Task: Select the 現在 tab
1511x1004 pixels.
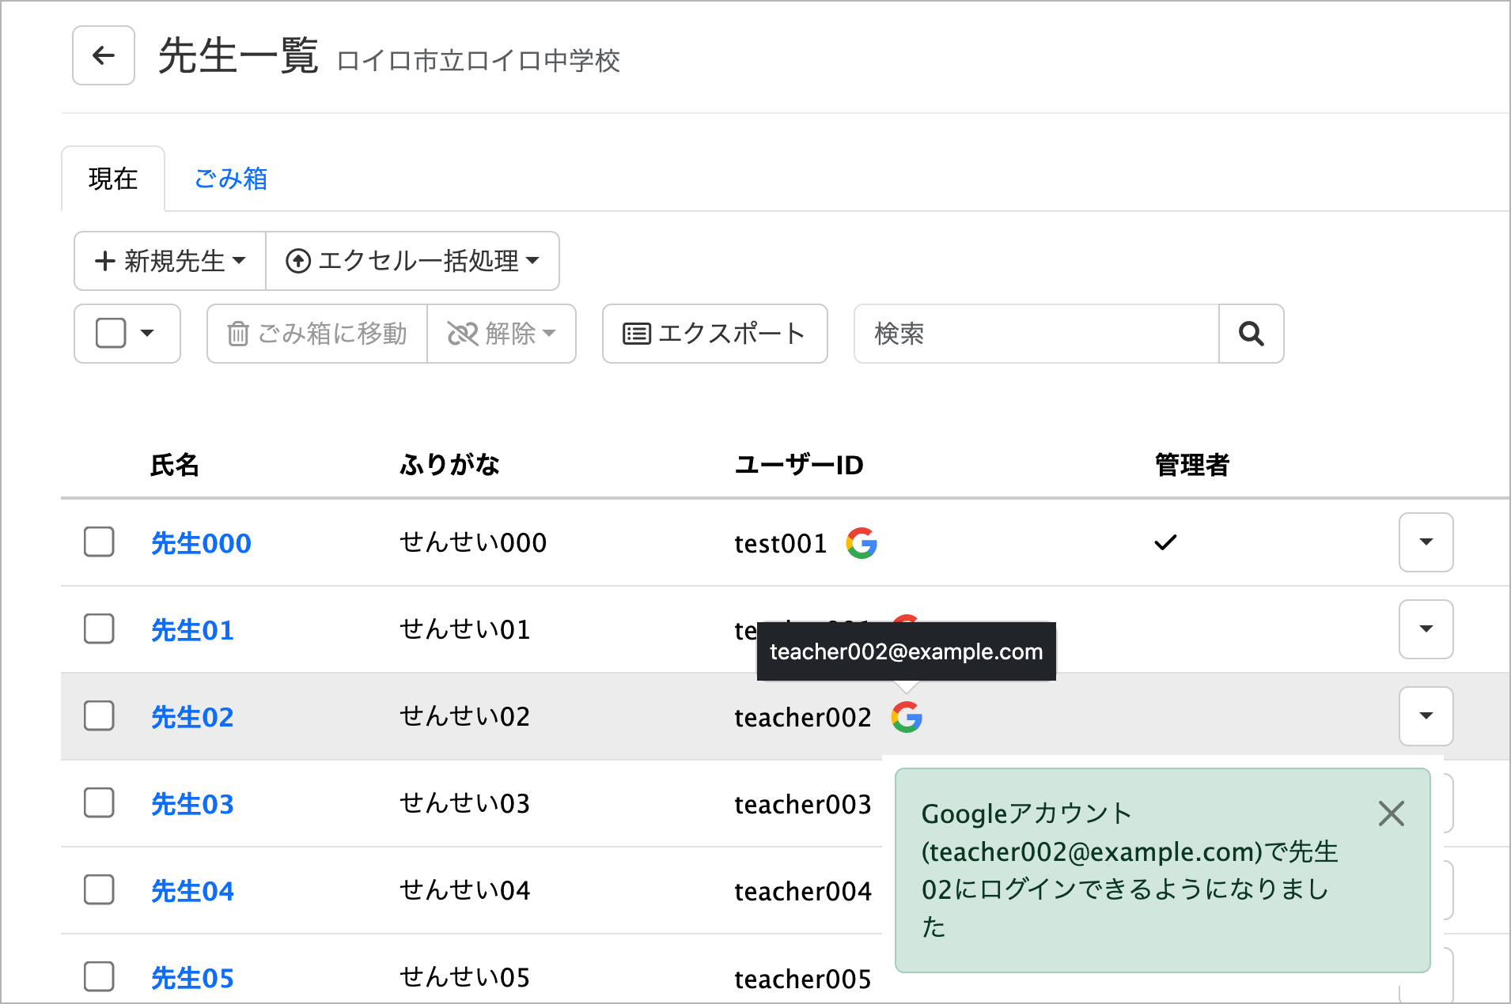Action: point(113,179)
